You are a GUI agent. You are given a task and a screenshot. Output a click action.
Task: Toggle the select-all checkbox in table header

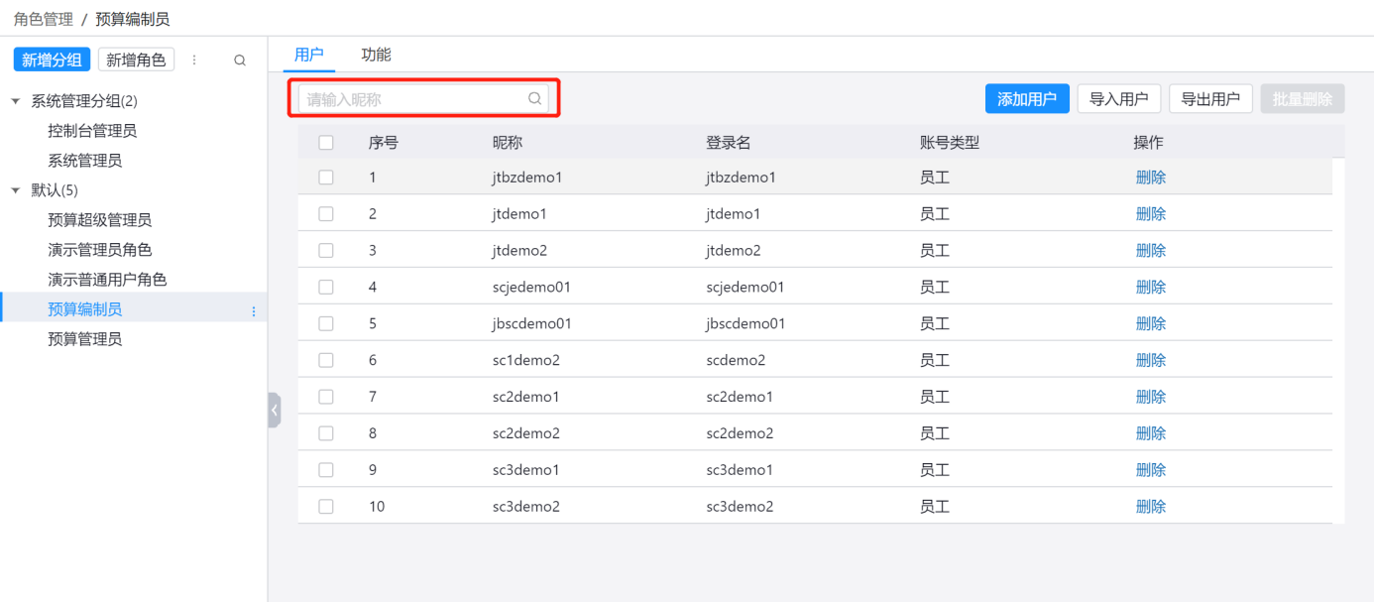(326, 143)
